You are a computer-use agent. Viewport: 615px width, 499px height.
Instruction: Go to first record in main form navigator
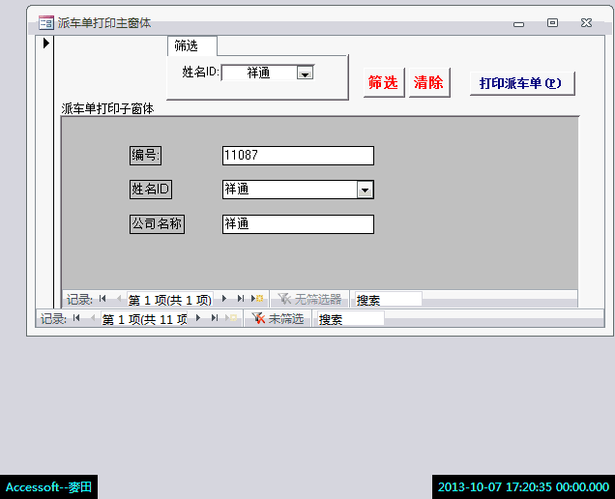pyautogui.click(x=76, y=318)
